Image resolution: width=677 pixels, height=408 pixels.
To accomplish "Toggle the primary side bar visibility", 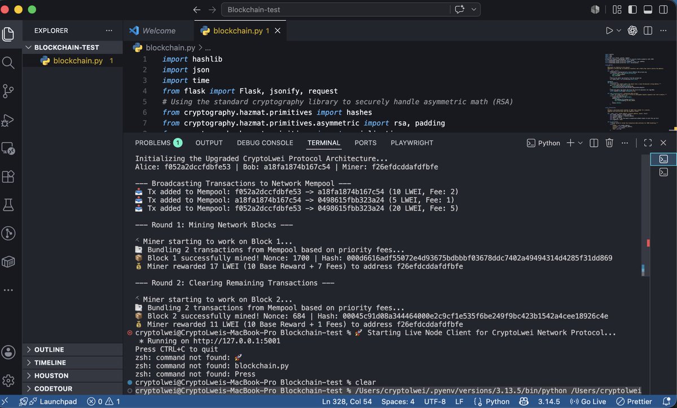I will (x=632, y=10).
